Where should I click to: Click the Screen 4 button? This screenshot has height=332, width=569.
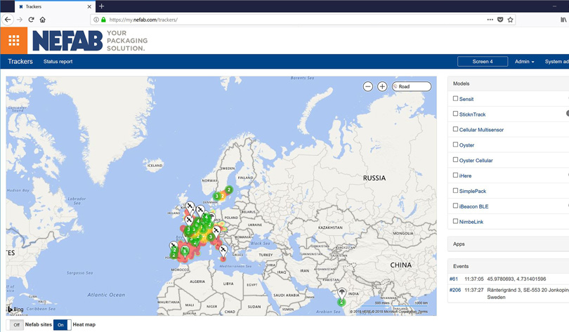482,62
